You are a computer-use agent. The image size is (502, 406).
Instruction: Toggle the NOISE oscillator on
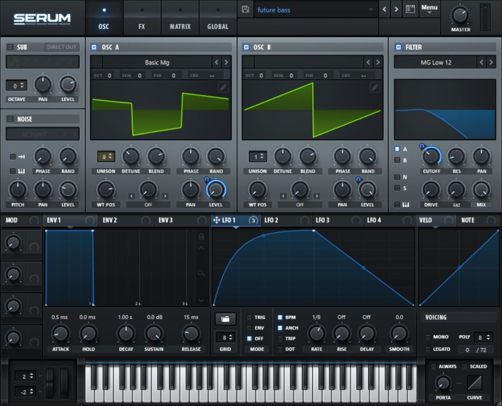10,119
